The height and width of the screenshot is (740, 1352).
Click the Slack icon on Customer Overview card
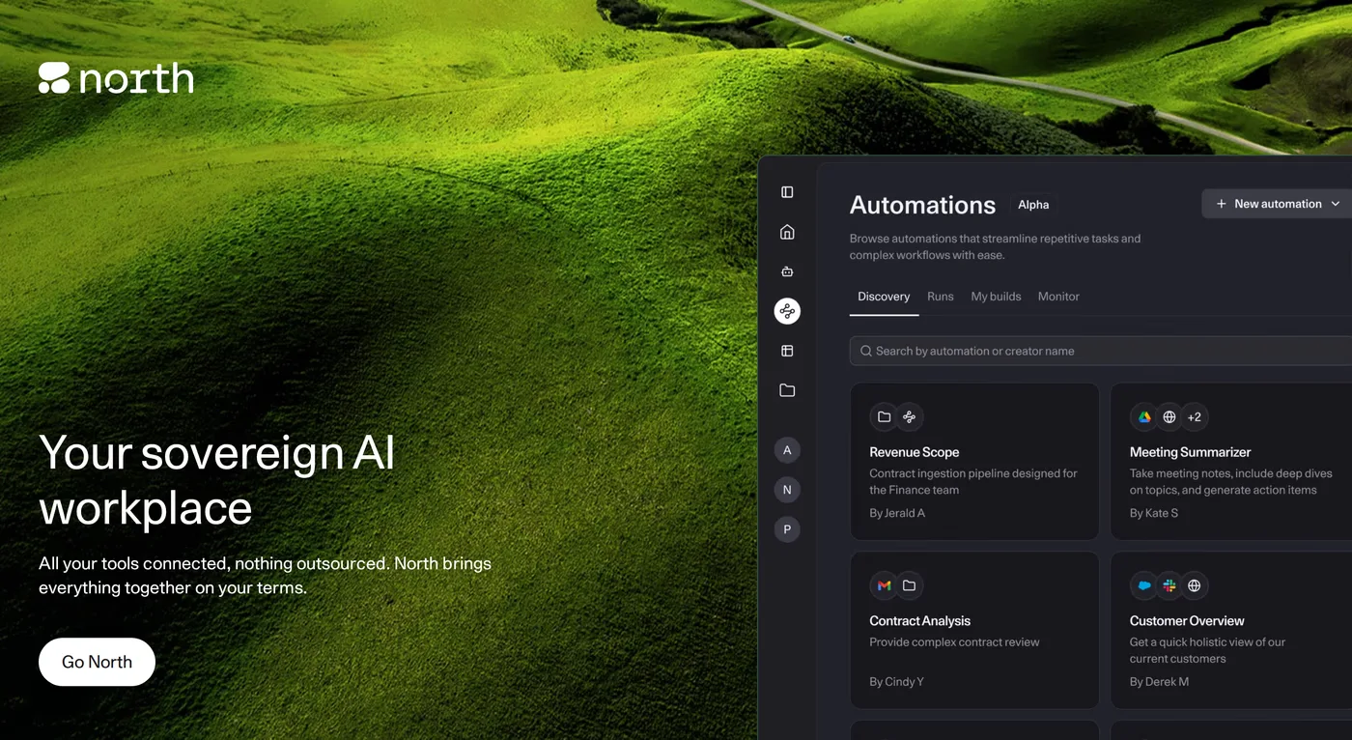(1169, 585)
